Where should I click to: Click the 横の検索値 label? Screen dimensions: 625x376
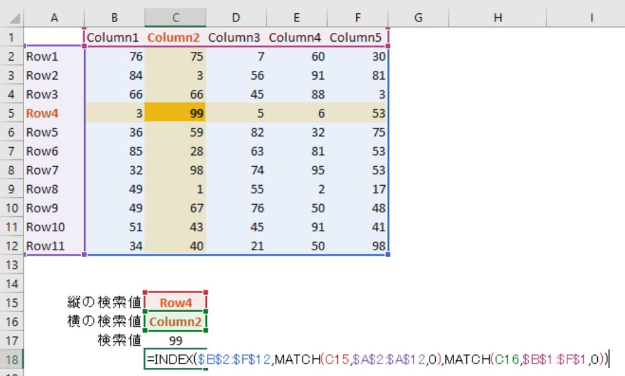coord(104,322)
